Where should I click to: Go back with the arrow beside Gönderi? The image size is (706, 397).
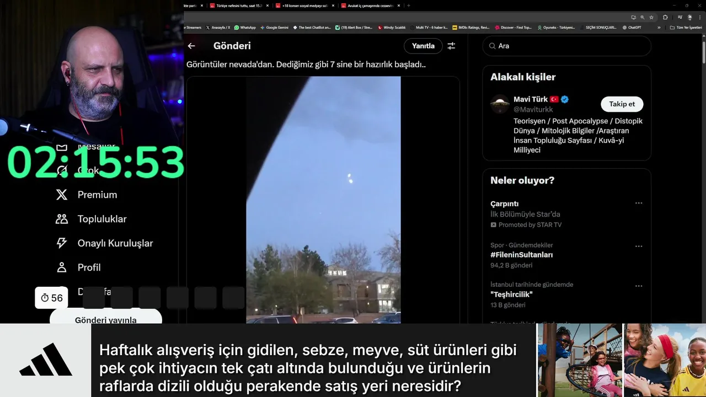tap(191, 46)
